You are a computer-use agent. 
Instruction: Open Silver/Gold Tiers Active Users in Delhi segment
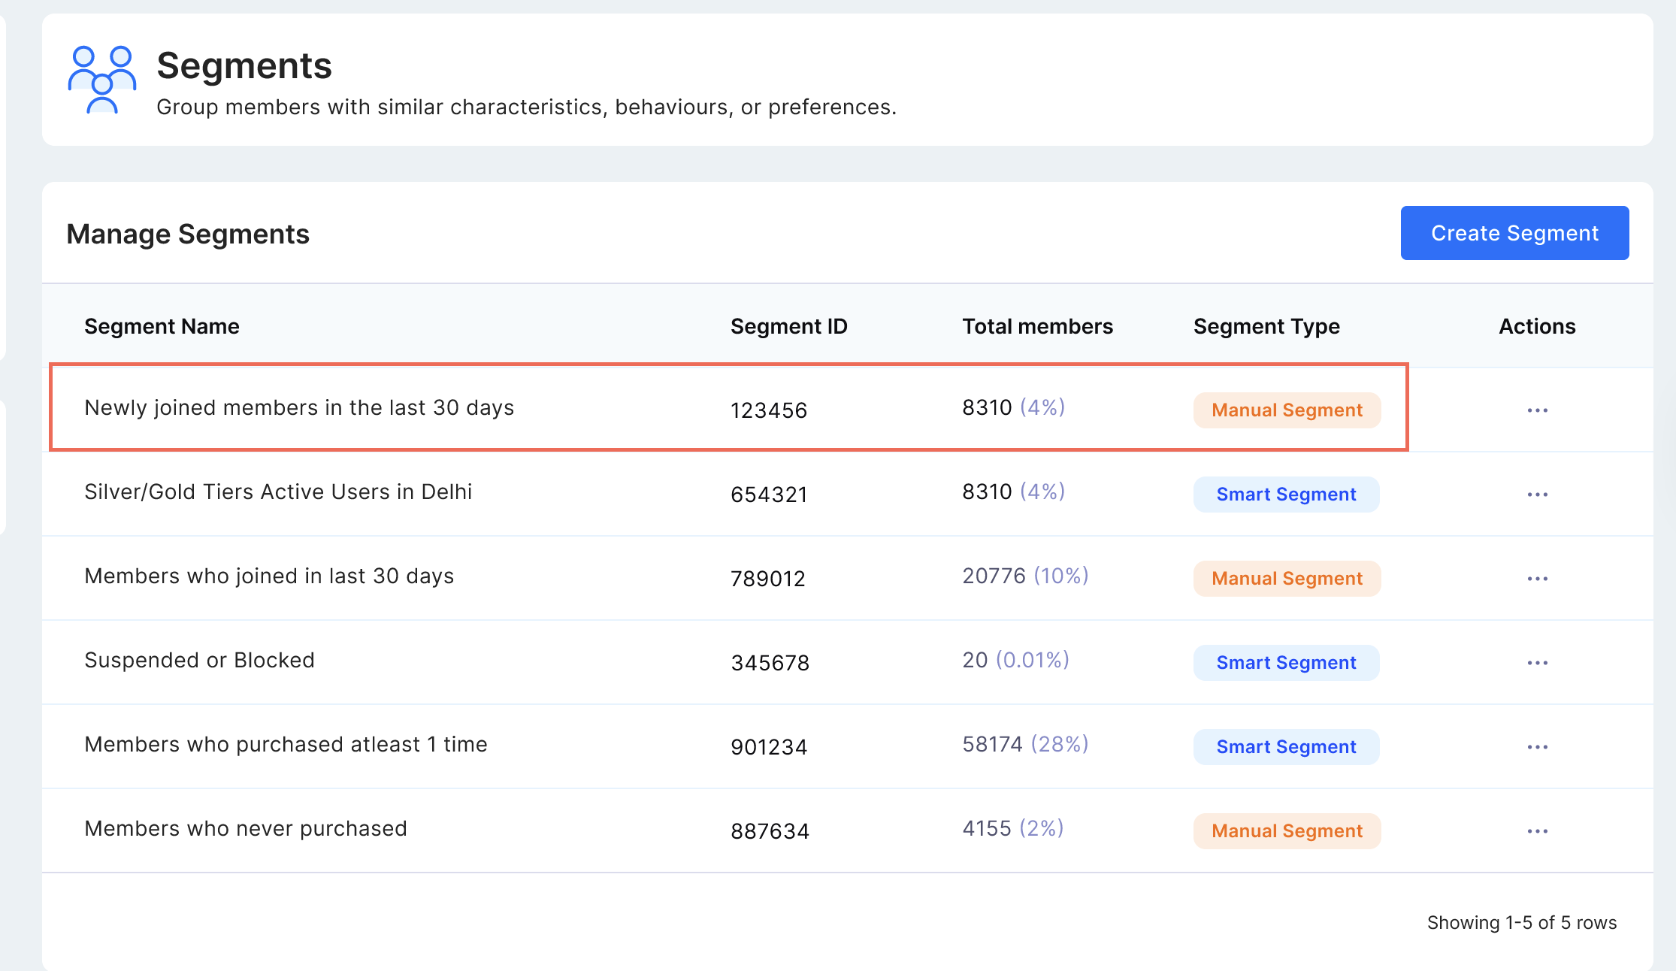[278, 492]
